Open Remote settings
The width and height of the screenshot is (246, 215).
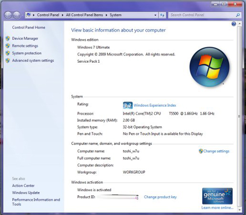pos(25,46)
